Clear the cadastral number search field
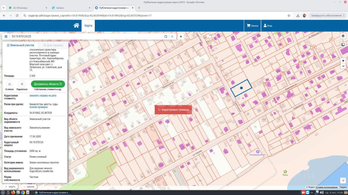348x195 pixels. coord(172,36)
